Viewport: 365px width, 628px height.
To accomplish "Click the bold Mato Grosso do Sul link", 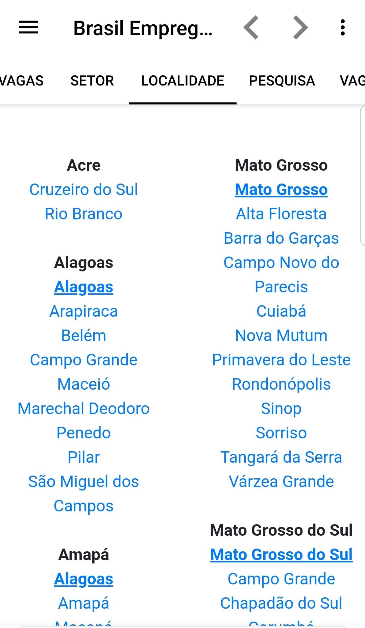I will pyautogui.click(x=281, y=555).
